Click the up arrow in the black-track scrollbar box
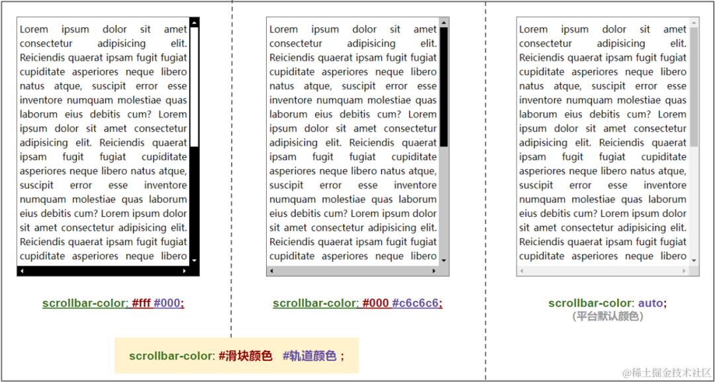 point(194,22)
